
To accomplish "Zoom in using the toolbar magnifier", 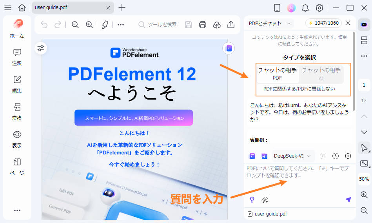I will (89, 24).
